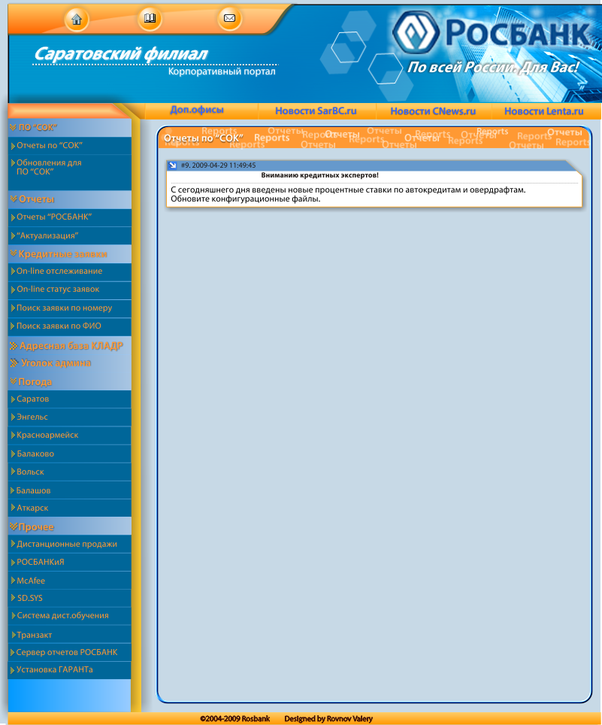Click the headline Вниманию кредитных экспертов!
602x725 pixels.
coord(319,175)
